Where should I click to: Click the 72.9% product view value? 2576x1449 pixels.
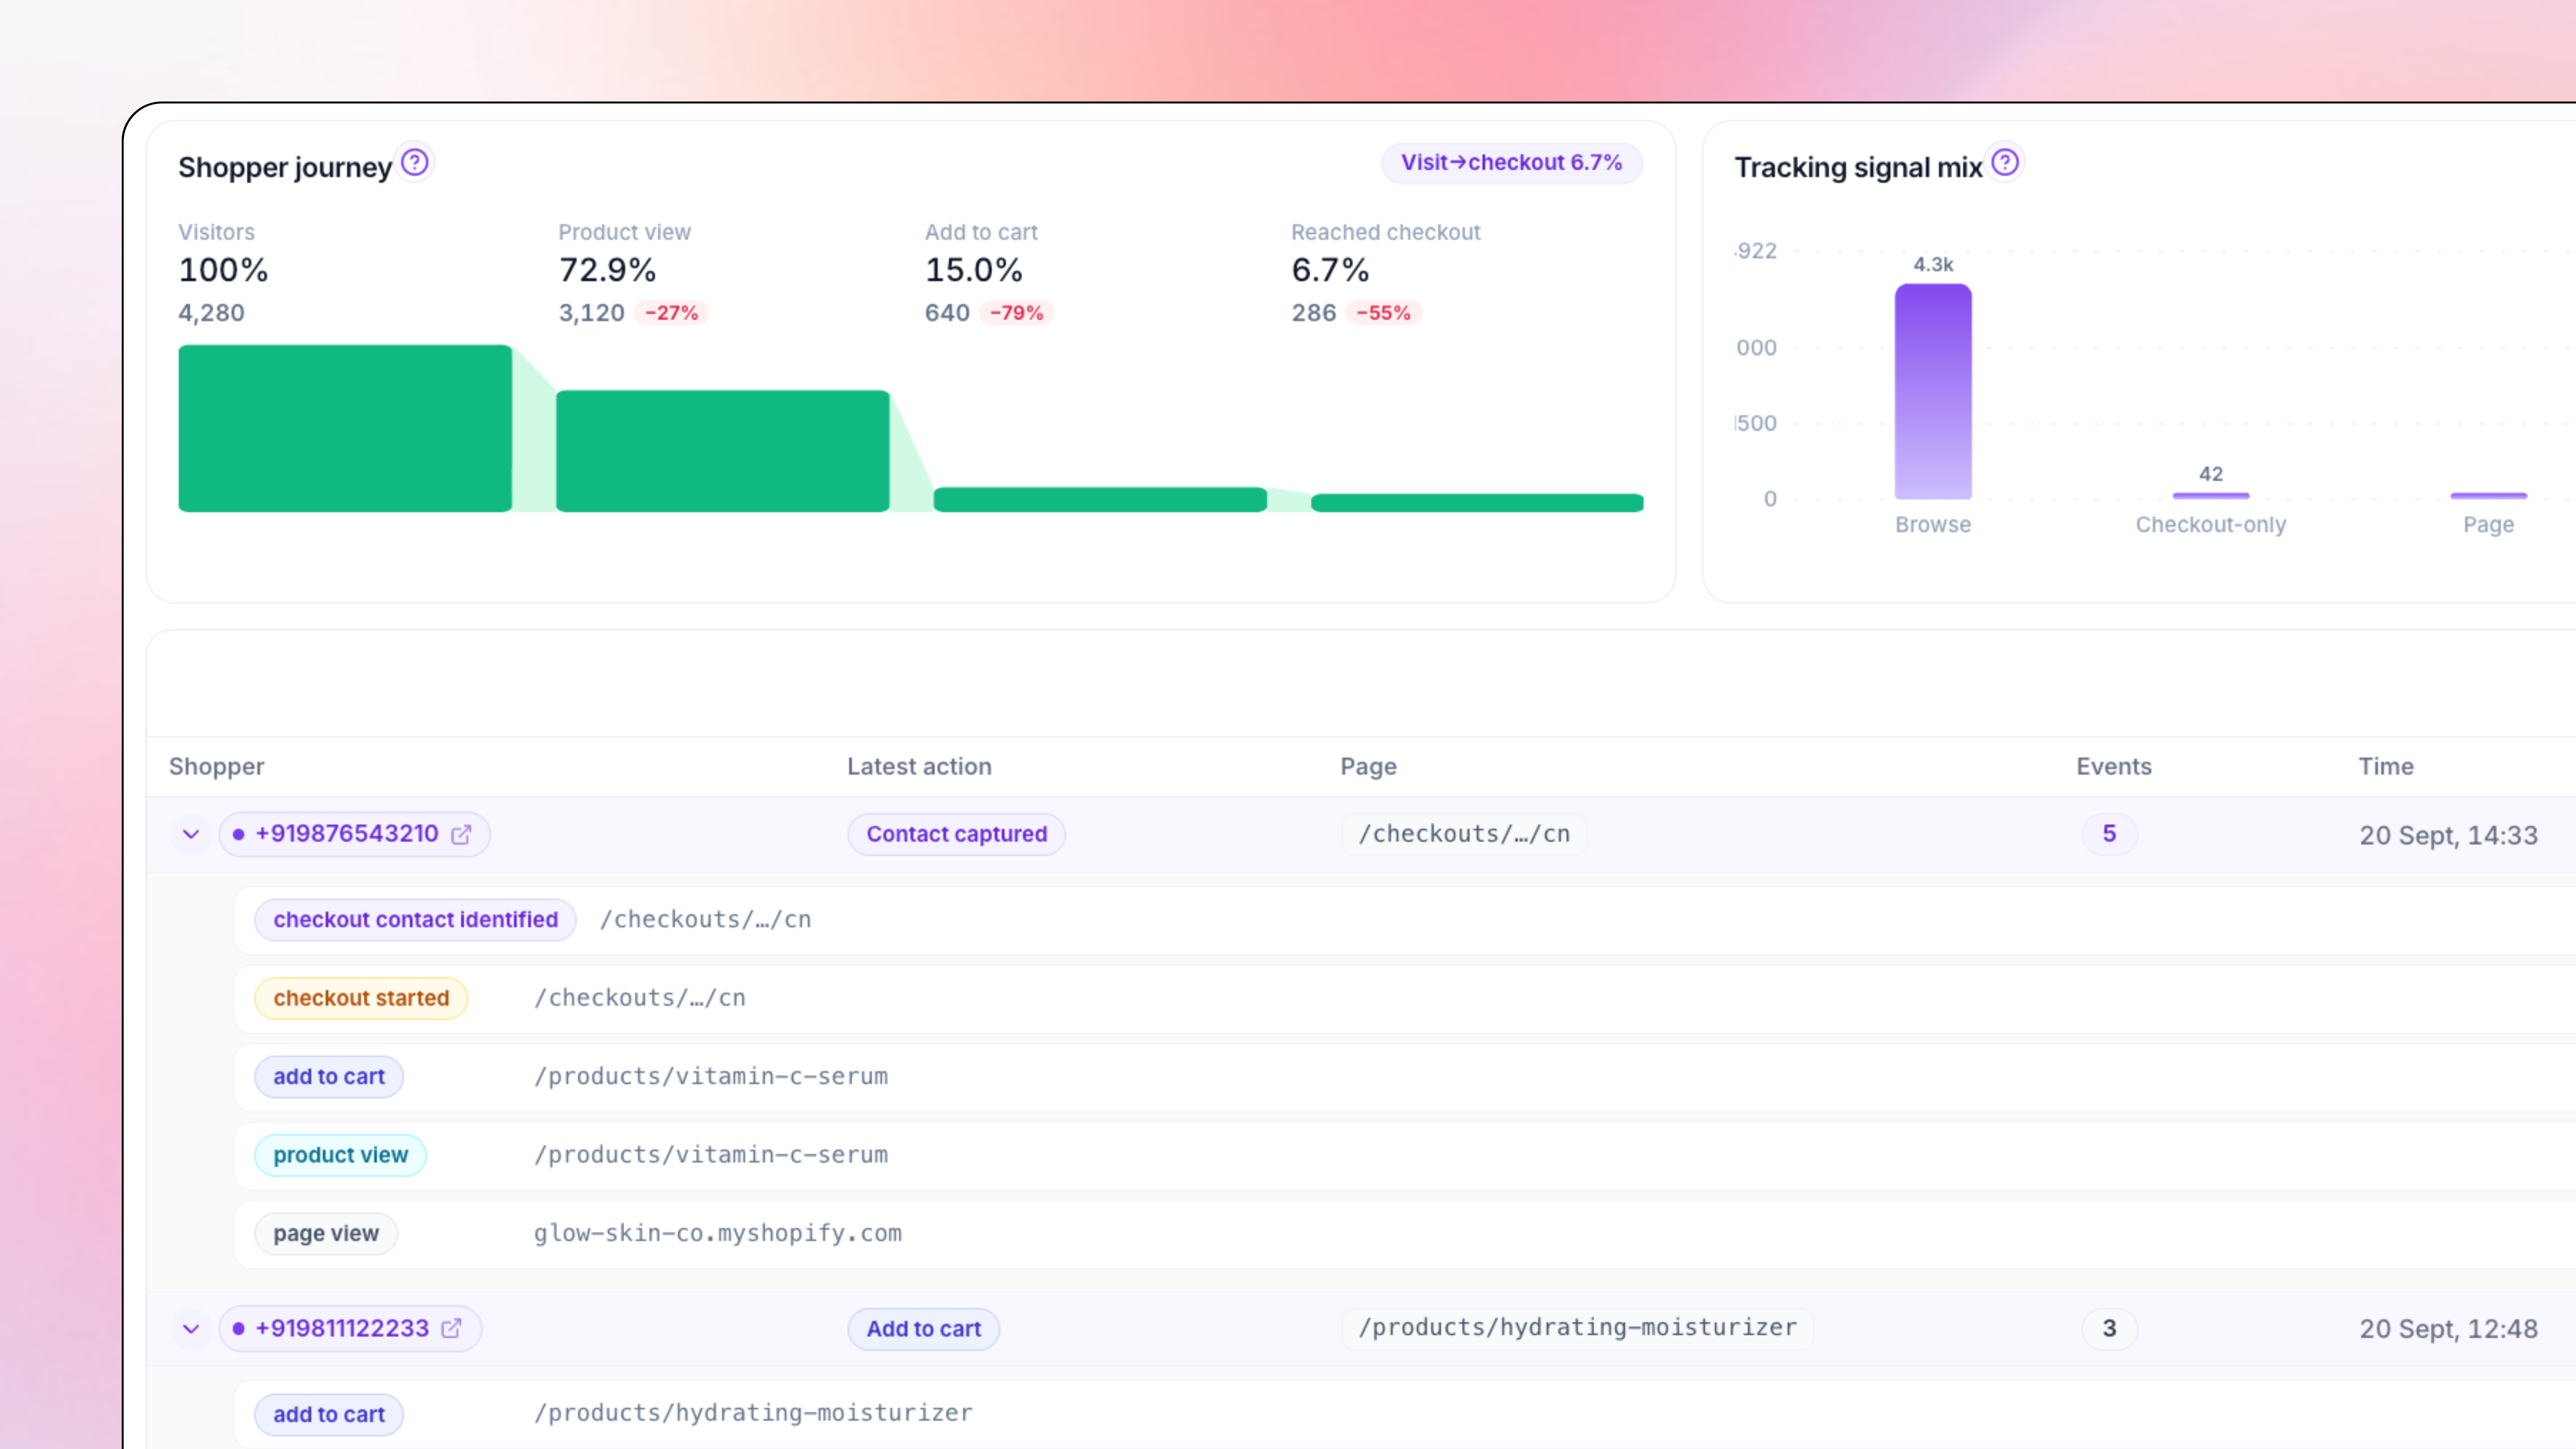[x=607, y=270]
